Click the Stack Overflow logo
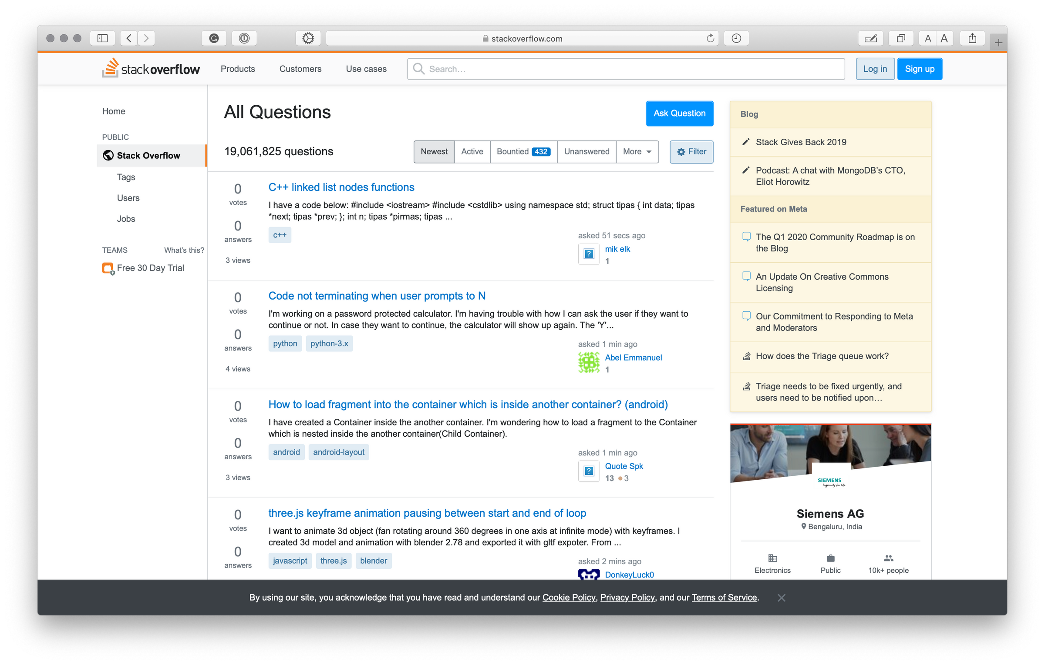Viewport: 1045px width, 665px height. tap(151, 69)
